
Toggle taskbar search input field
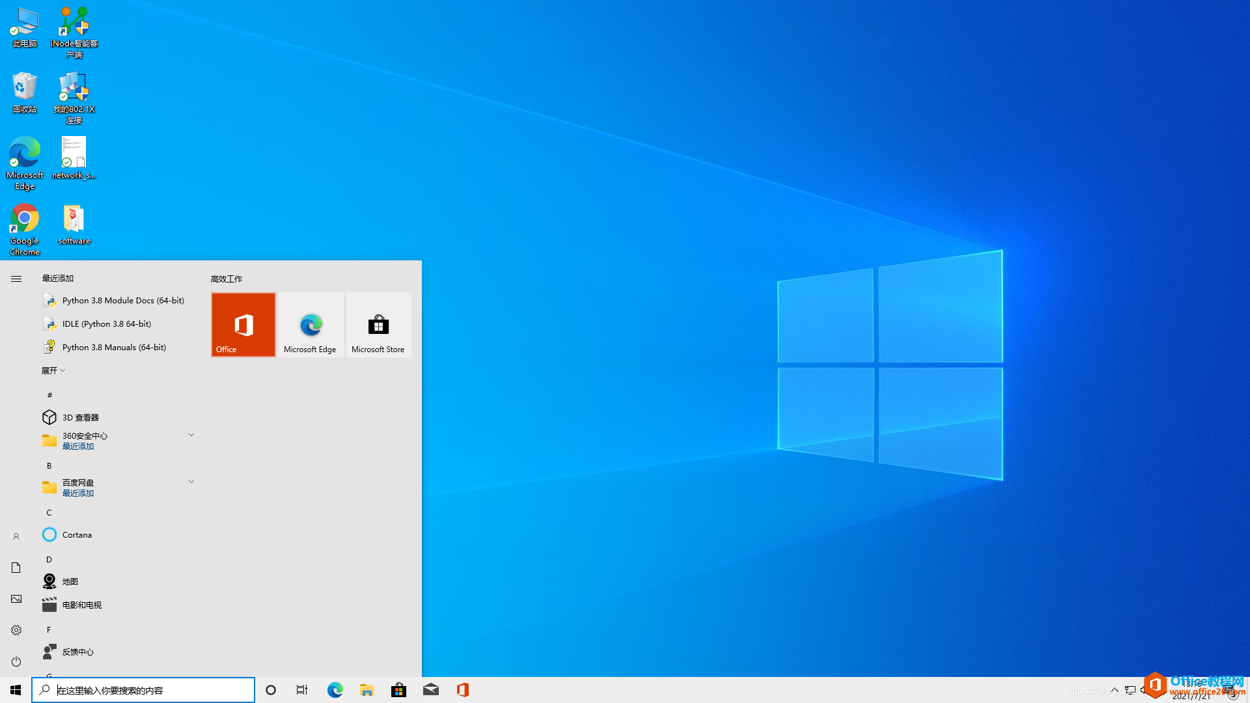click(x=143, y=690)
